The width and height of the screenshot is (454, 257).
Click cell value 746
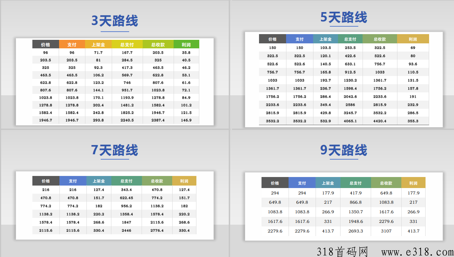pyautogui.click(x=127, y=82)
